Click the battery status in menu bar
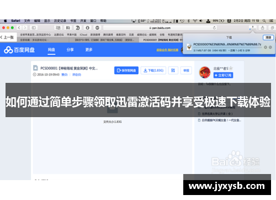Image resolution: width=276 pixels, height=200 pixels. [219, 21]
